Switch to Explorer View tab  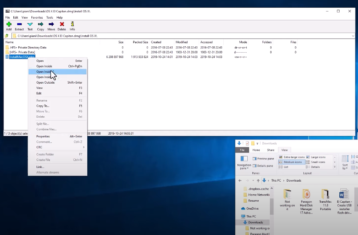pyautogui.click(x=284, y=150)
